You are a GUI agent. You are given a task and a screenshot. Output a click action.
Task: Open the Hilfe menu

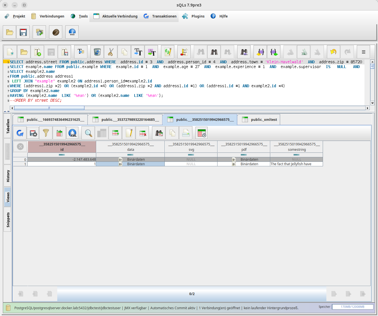click(x=219, y=16)
